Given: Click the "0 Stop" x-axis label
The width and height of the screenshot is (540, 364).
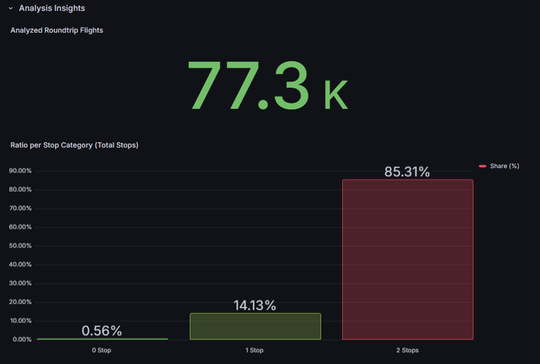Looking at the screenshot, I should (x=102, y=350).
